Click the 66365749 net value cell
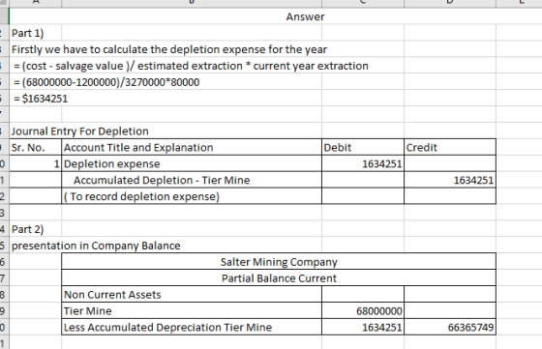The width and height of the screenshot is (542, 349). 450,327
